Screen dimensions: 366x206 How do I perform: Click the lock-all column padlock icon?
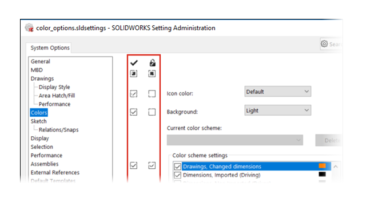[x=152, y=63]
